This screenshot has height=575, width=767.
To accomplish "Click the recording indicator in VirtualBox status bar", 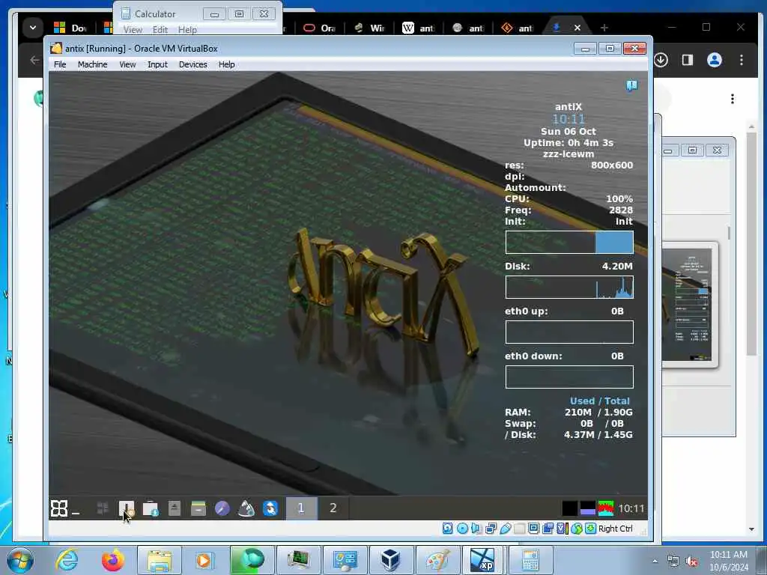I will click(x=548, y=529).
